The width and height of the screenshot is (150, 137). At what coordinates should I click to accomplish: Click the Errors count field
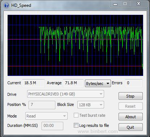point(134,83)
